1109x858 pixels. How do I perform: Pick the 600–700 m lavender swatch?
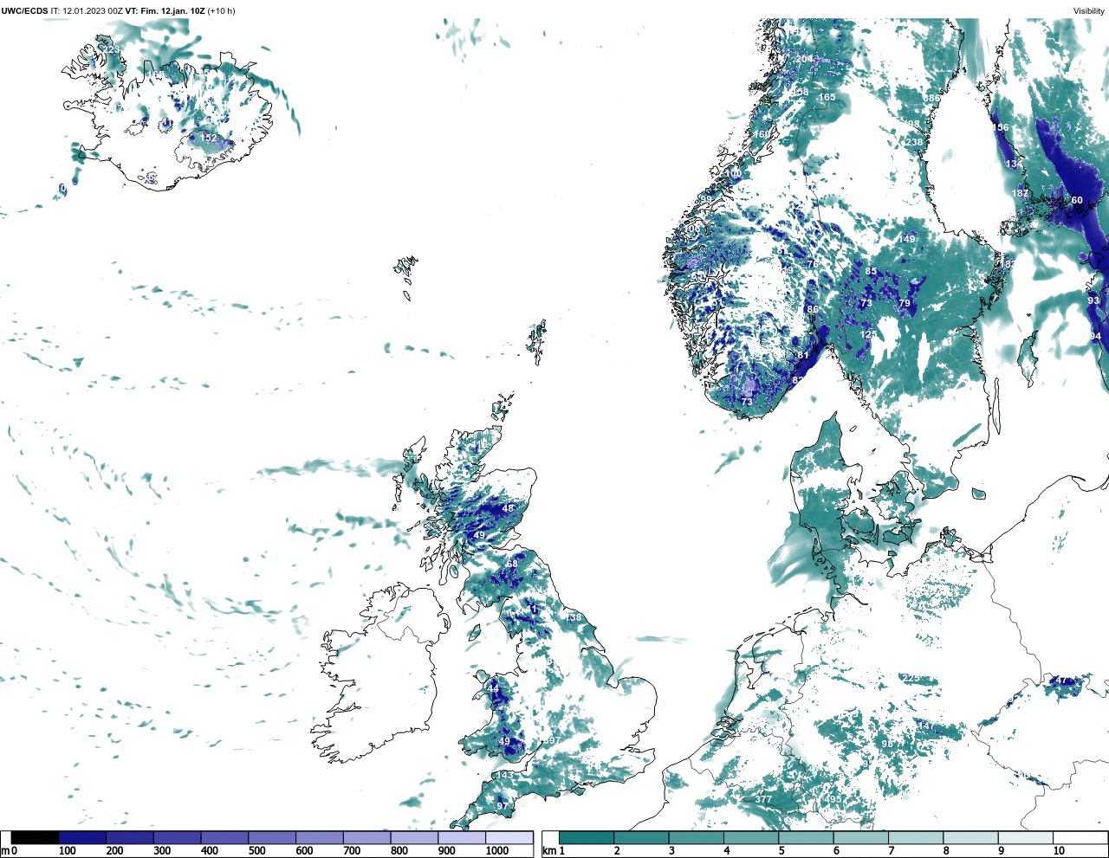pos(319,838)
